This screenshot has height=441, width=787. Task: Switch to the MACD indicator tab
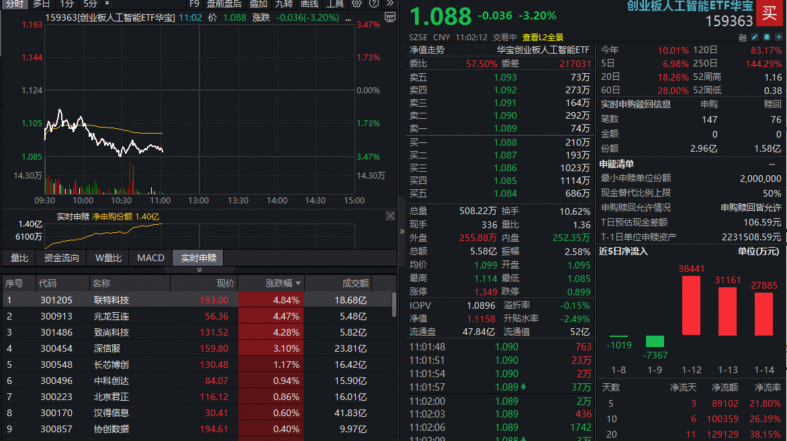tap(150, 258)
